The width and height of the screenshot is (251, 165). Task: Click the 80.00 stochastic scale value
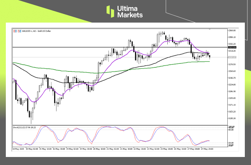(x=231, y=130)
